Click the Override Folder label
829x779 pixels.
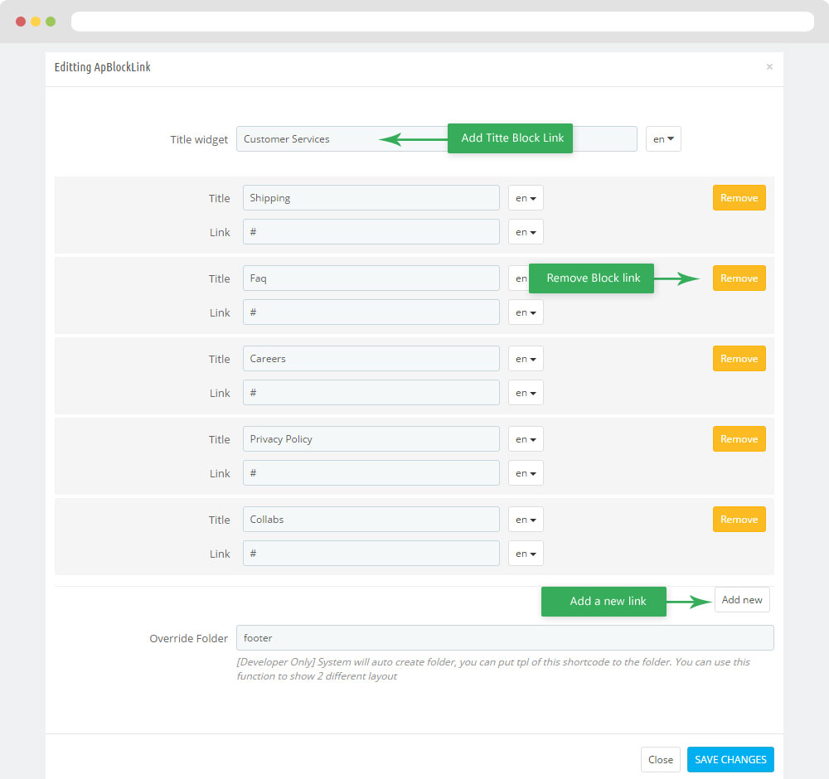[189, 638]
